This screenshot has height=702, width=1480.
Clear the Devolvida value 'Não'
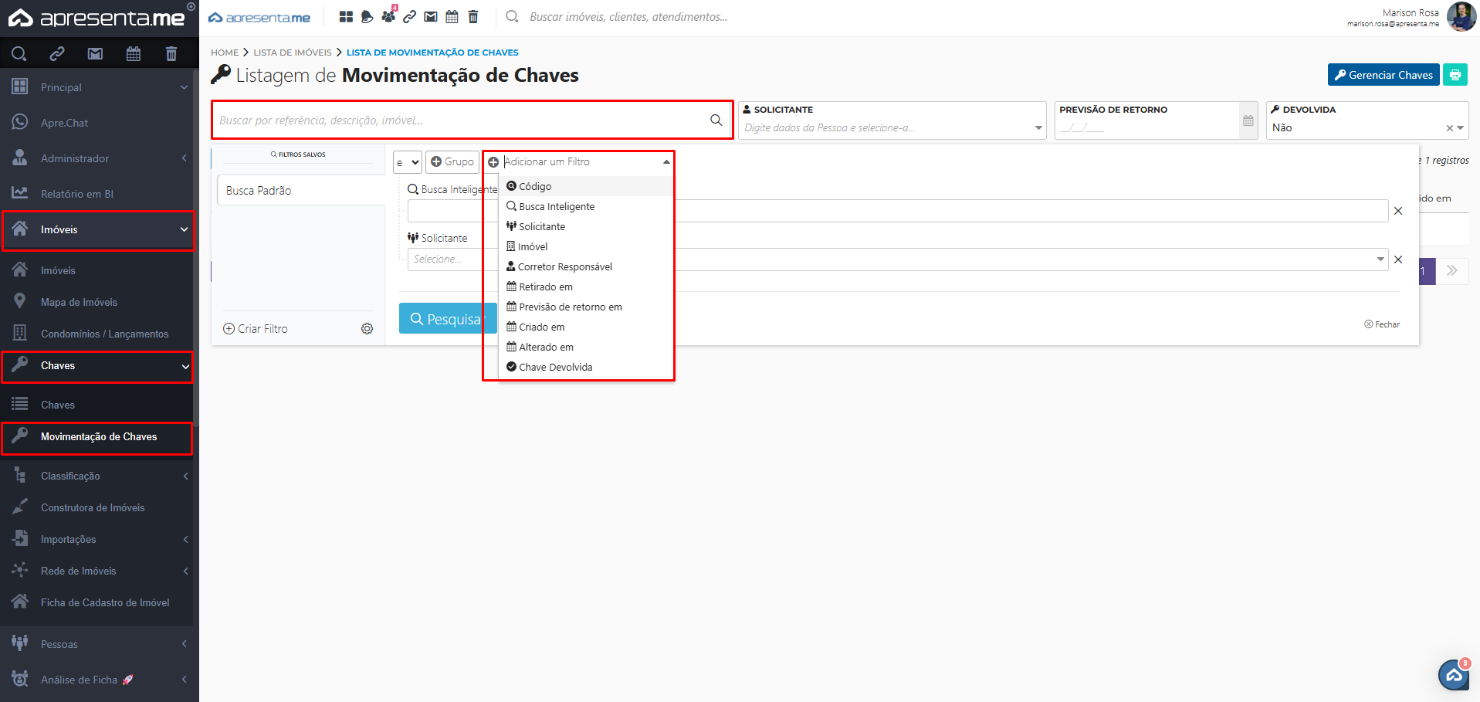coord(1449,128)
